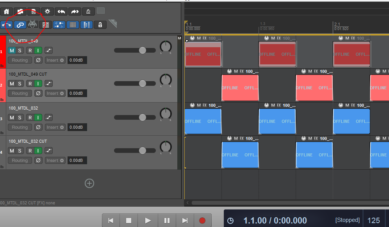
Task: Open Routing for track 100_MTDL_032 CUT
Action: [x=20, y=161]
